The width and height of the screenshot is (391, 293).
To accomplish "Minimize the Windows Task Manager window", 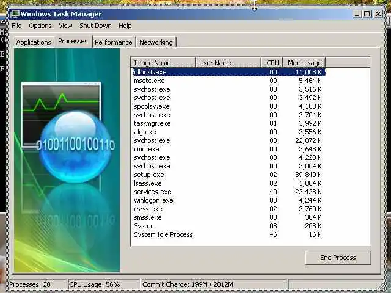I will (x=357, y=13).
